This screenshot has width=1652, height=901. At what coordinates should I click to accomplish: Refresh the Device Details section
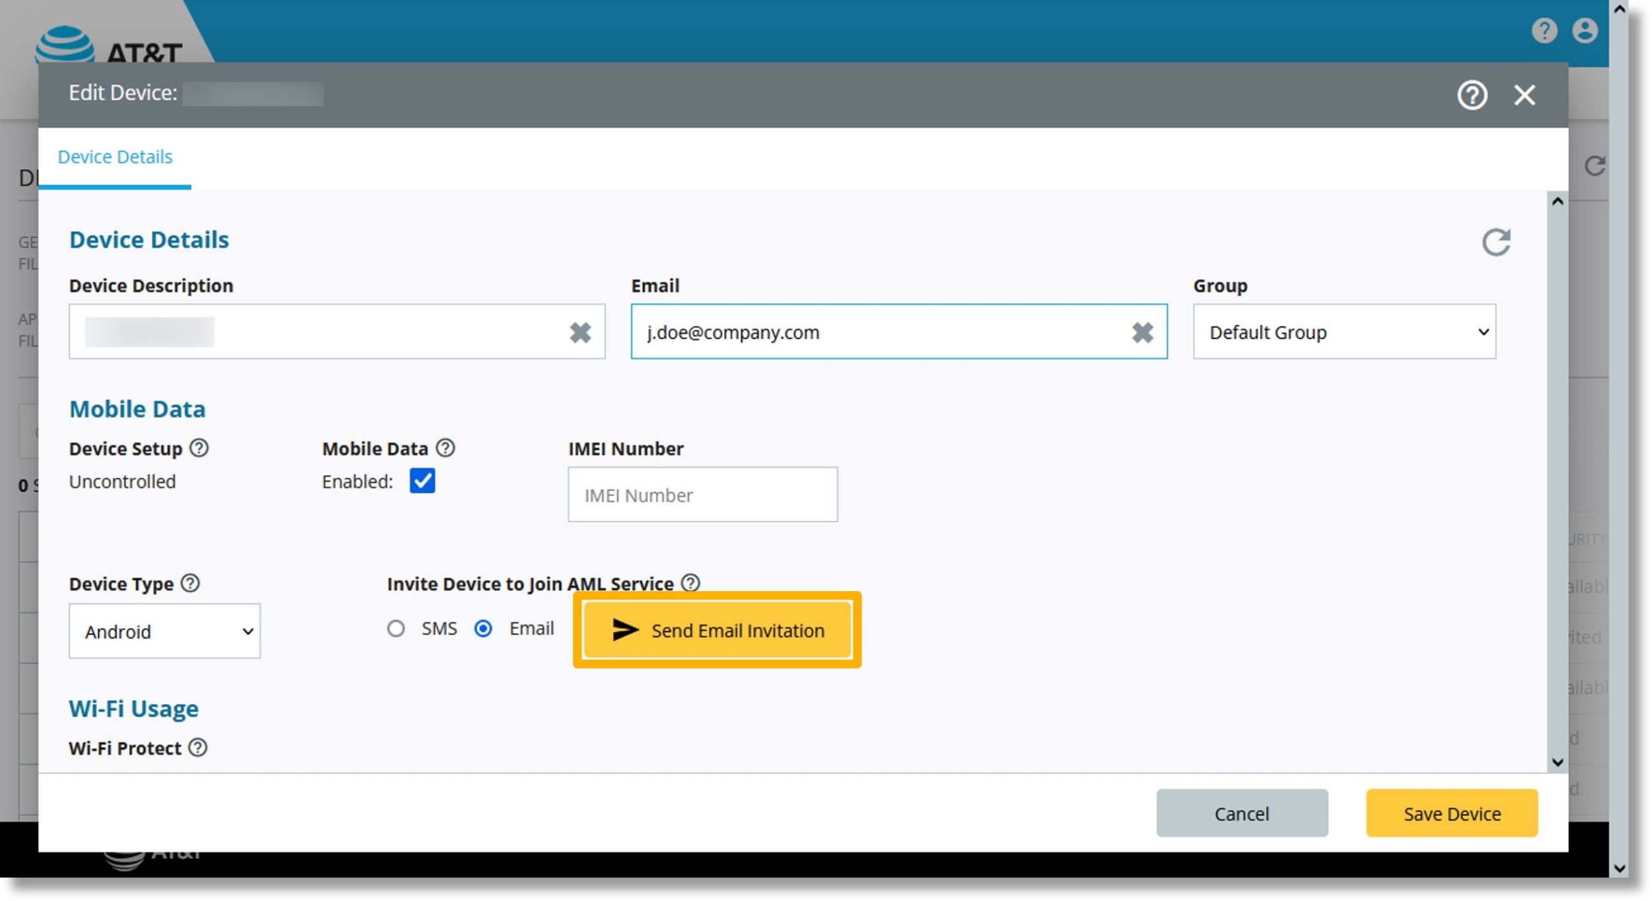(1496, 243)
